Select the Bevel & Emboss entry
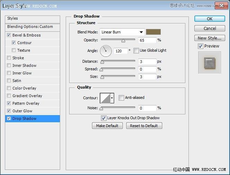 (x=33, y=35)
